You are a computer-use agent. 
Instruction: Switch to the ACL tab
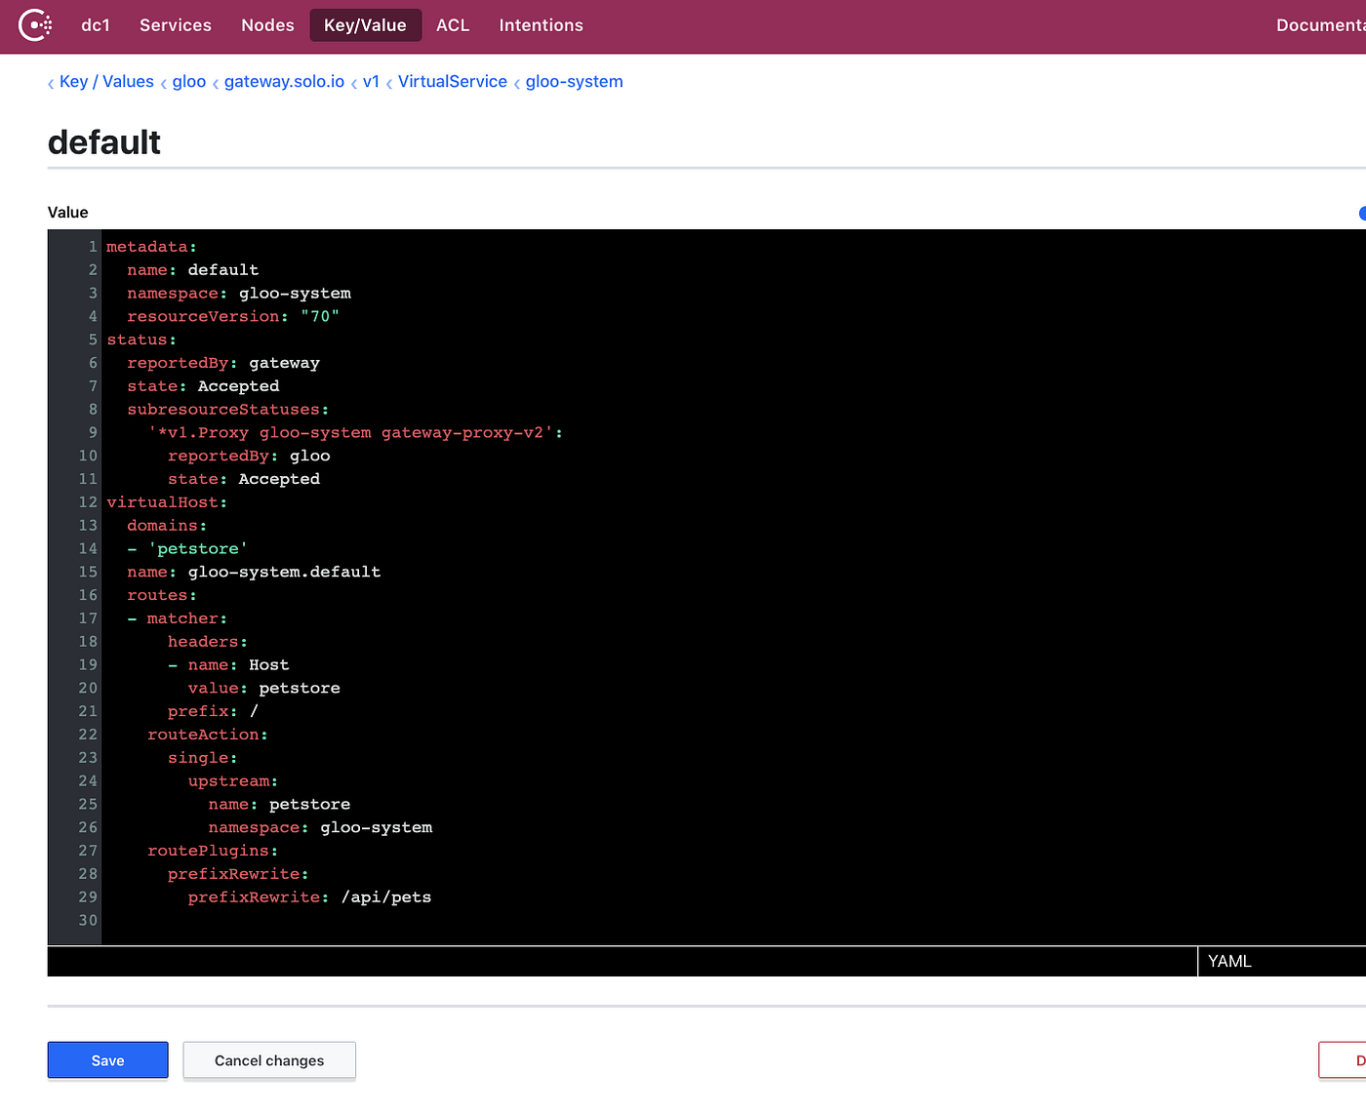(x=453, y=25)
